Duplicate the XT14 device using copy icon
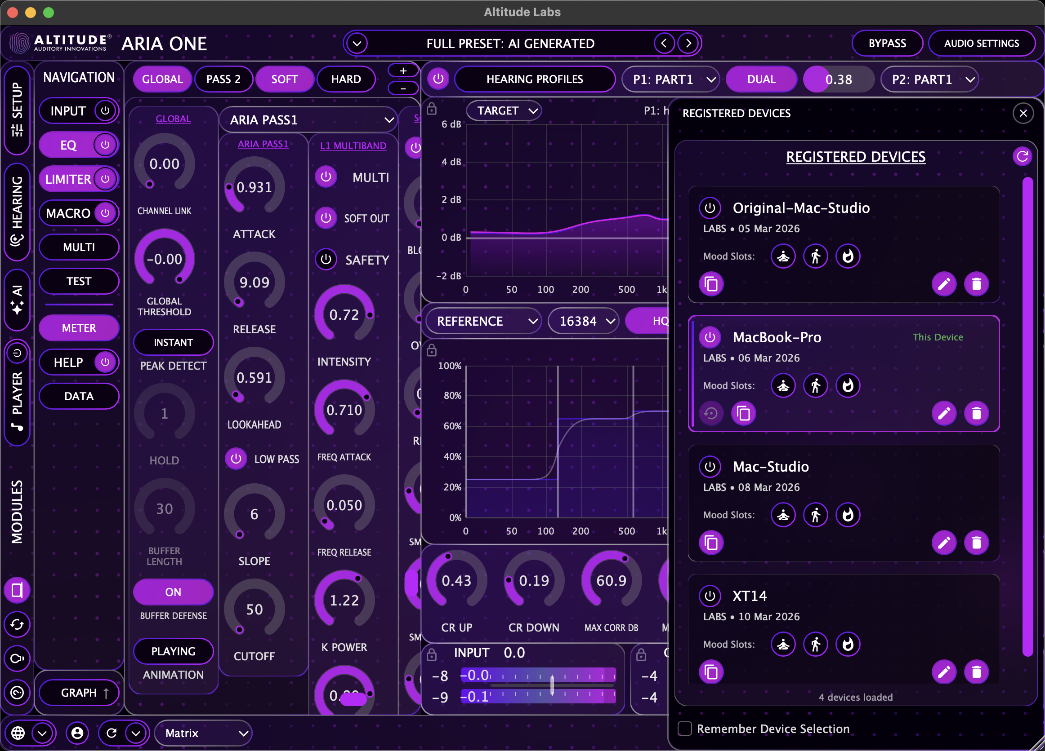The height and width of the screenshot is (751, 1045). click(711, 672)
